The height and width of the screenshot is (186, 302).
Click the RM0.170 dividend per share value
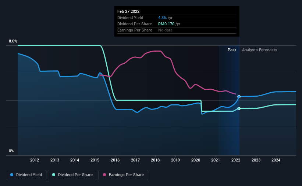pos(166,24)
